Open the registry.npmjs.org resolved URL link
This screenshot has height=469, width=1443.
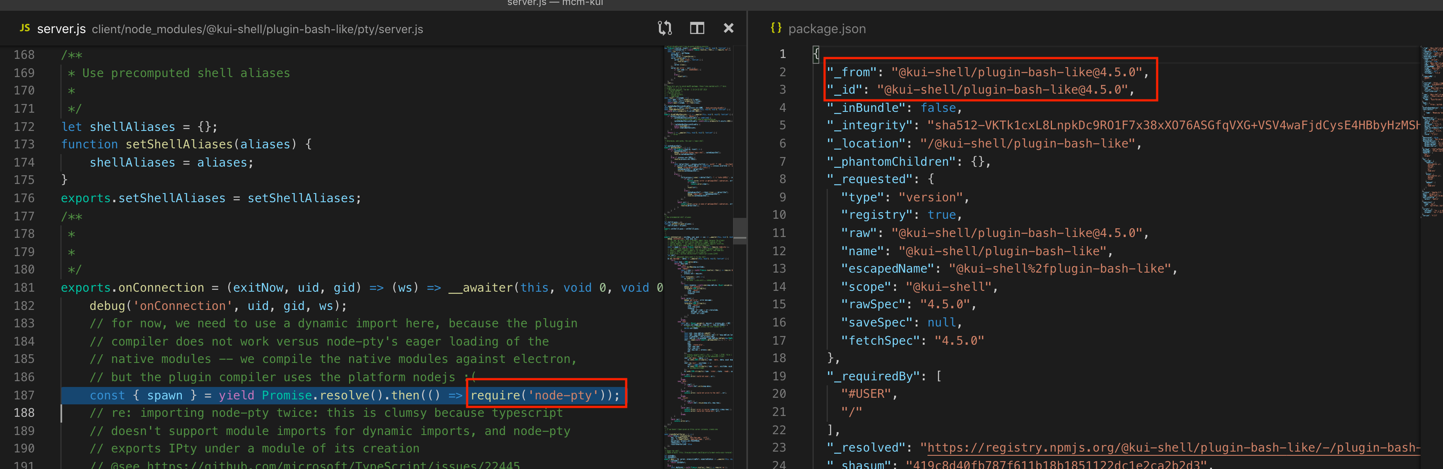pyautogui.click(x=1173, y=448)
